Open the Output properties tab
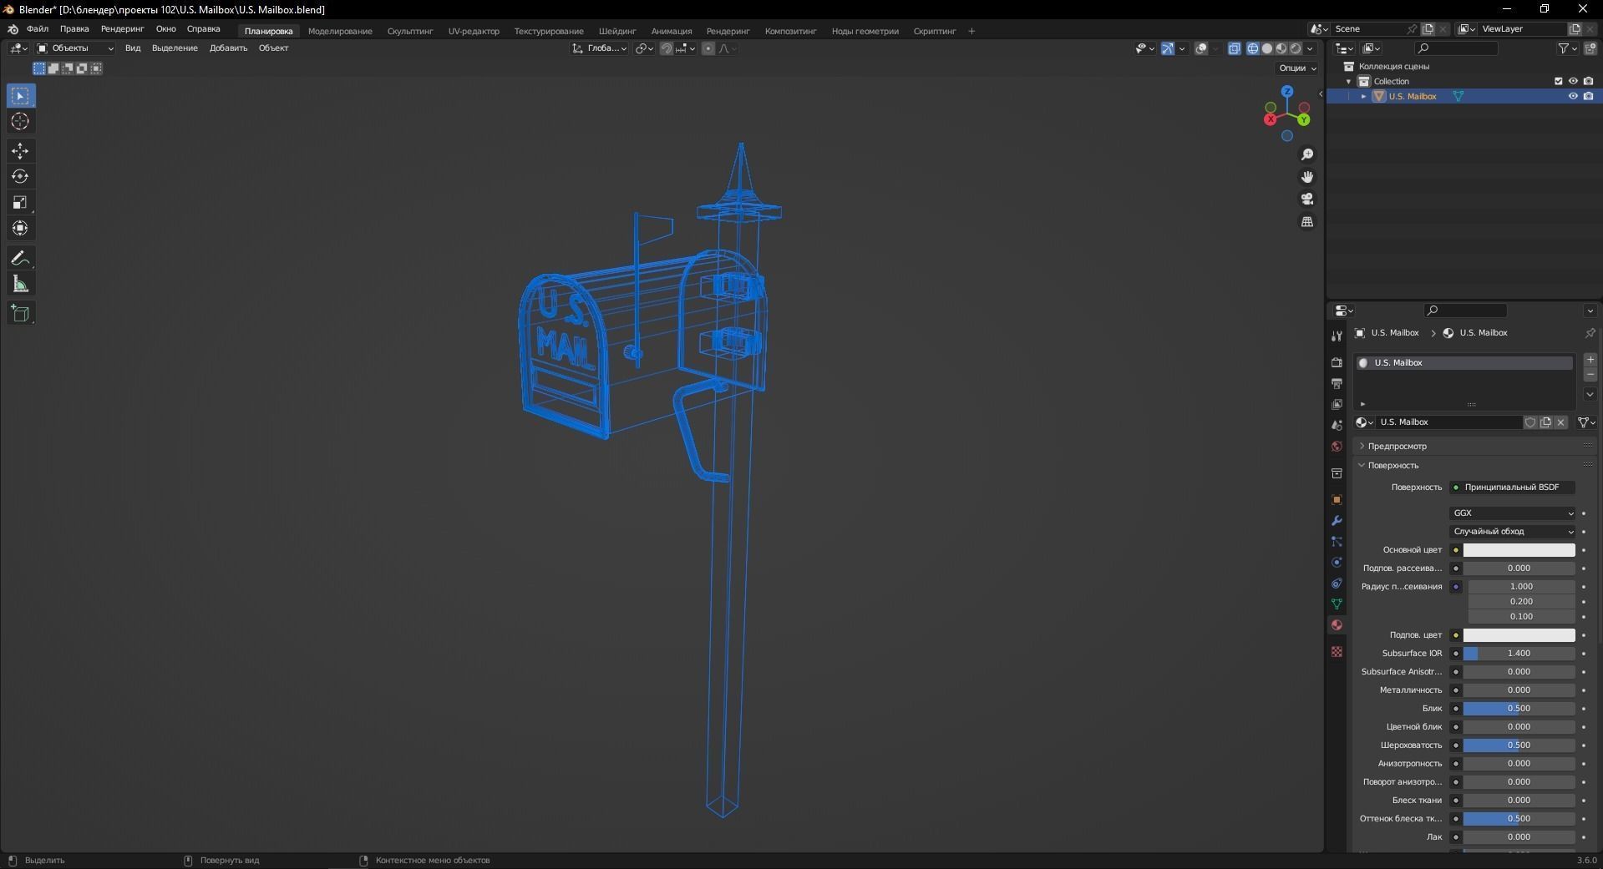 pos(1337,383)
